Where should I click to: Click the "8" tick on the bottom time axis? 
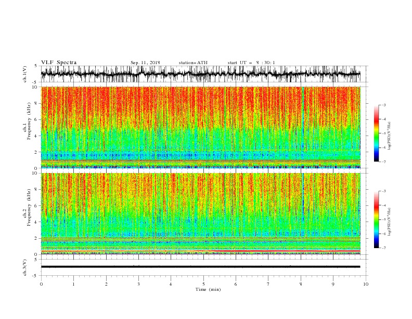pyautogui.click(x=301, y=284)
